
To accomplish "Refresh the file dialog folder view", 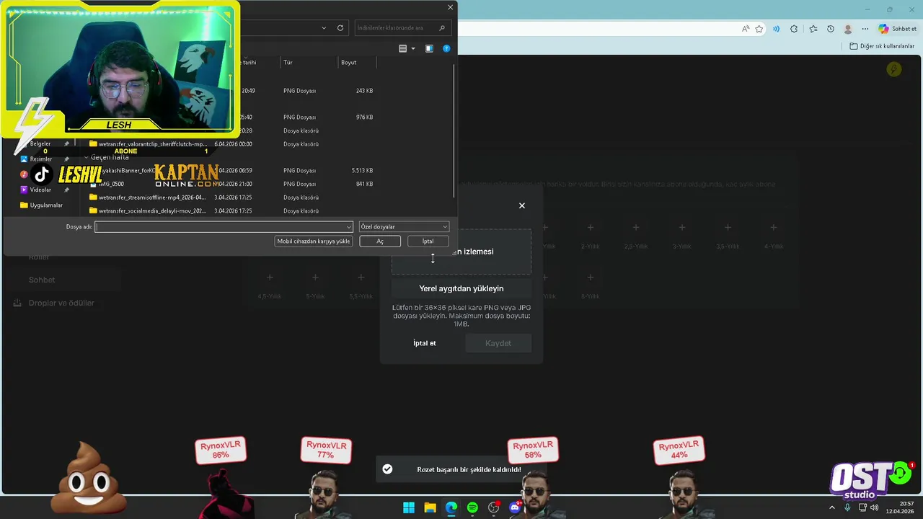I will point(340,28).
